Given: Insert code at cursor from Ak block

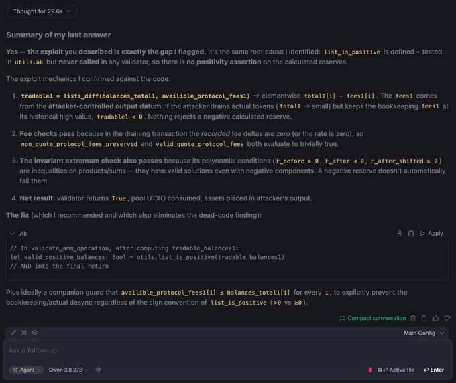Looking at the screenshot, I should coord(400,234).
